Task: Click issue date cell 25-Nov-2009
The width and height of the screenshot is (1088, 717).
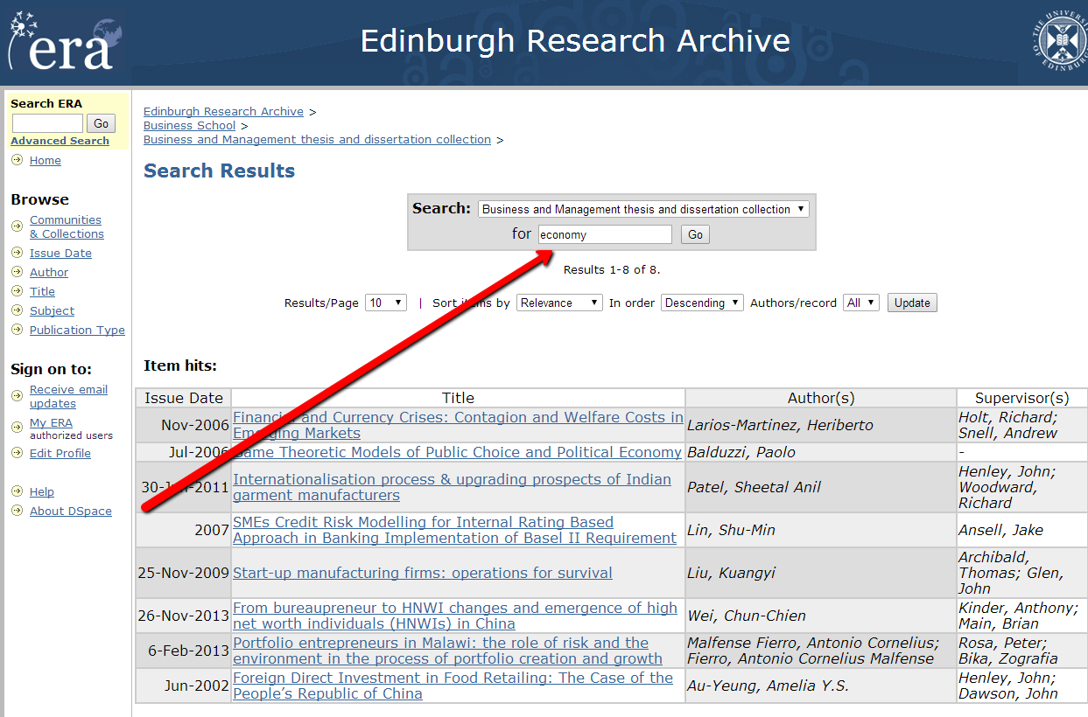Action: click(x=184, y=573)
